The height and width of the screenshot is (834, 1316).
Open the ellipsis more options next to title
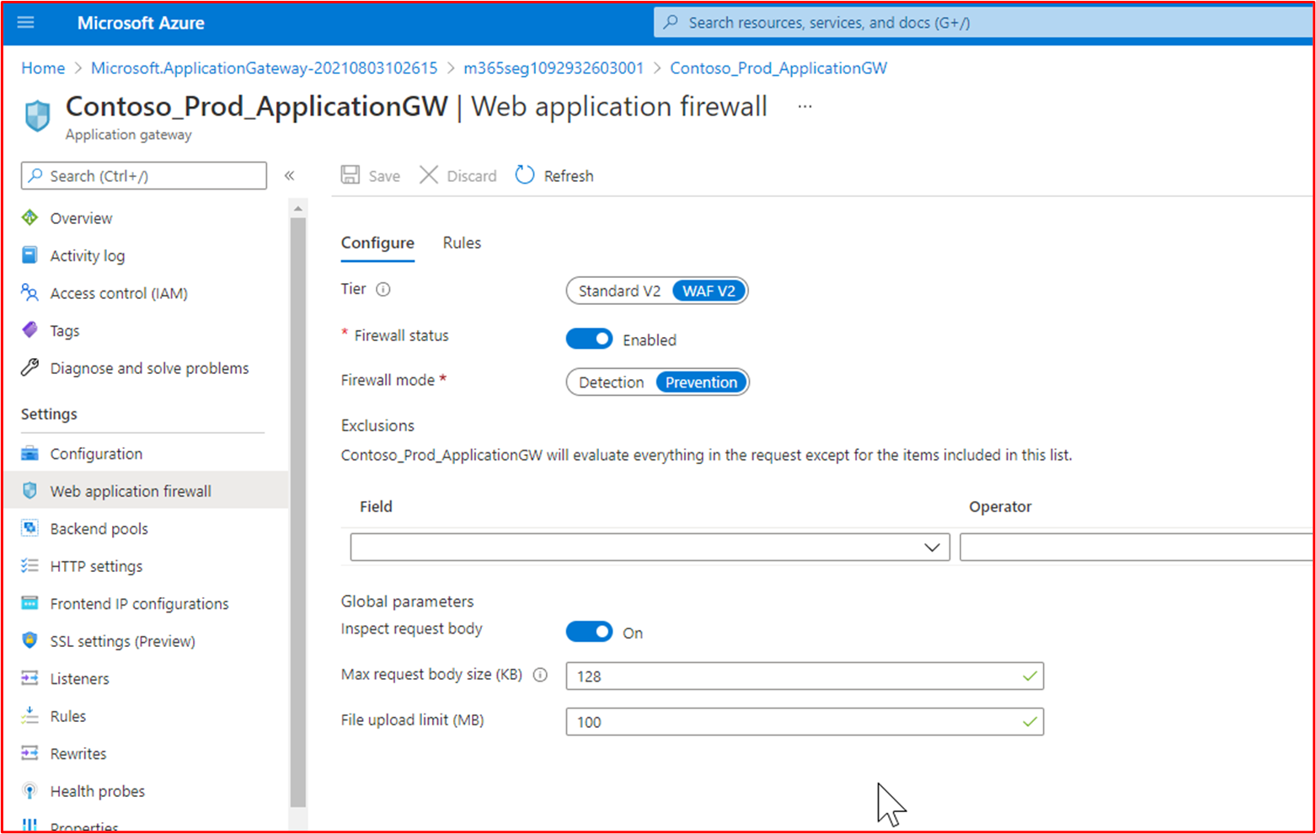click(x=805, y=107)
